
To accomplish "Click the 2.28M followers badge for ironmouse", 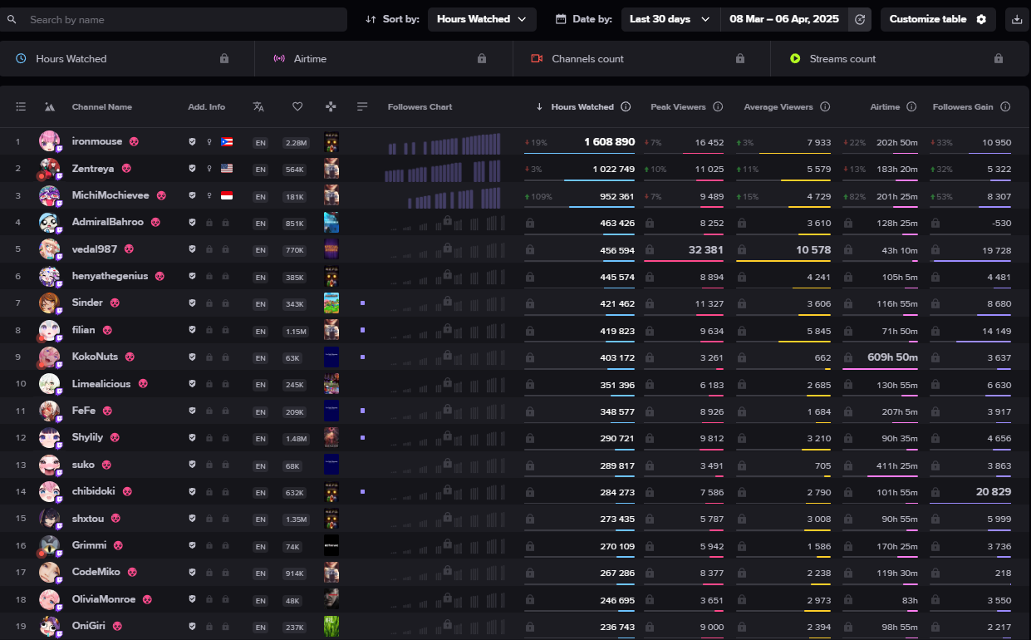I will click(296, 143).
